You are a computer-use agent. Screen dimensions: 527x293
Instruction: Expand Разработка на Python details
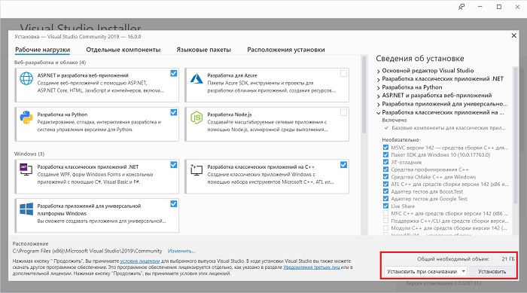pos(379,88)
